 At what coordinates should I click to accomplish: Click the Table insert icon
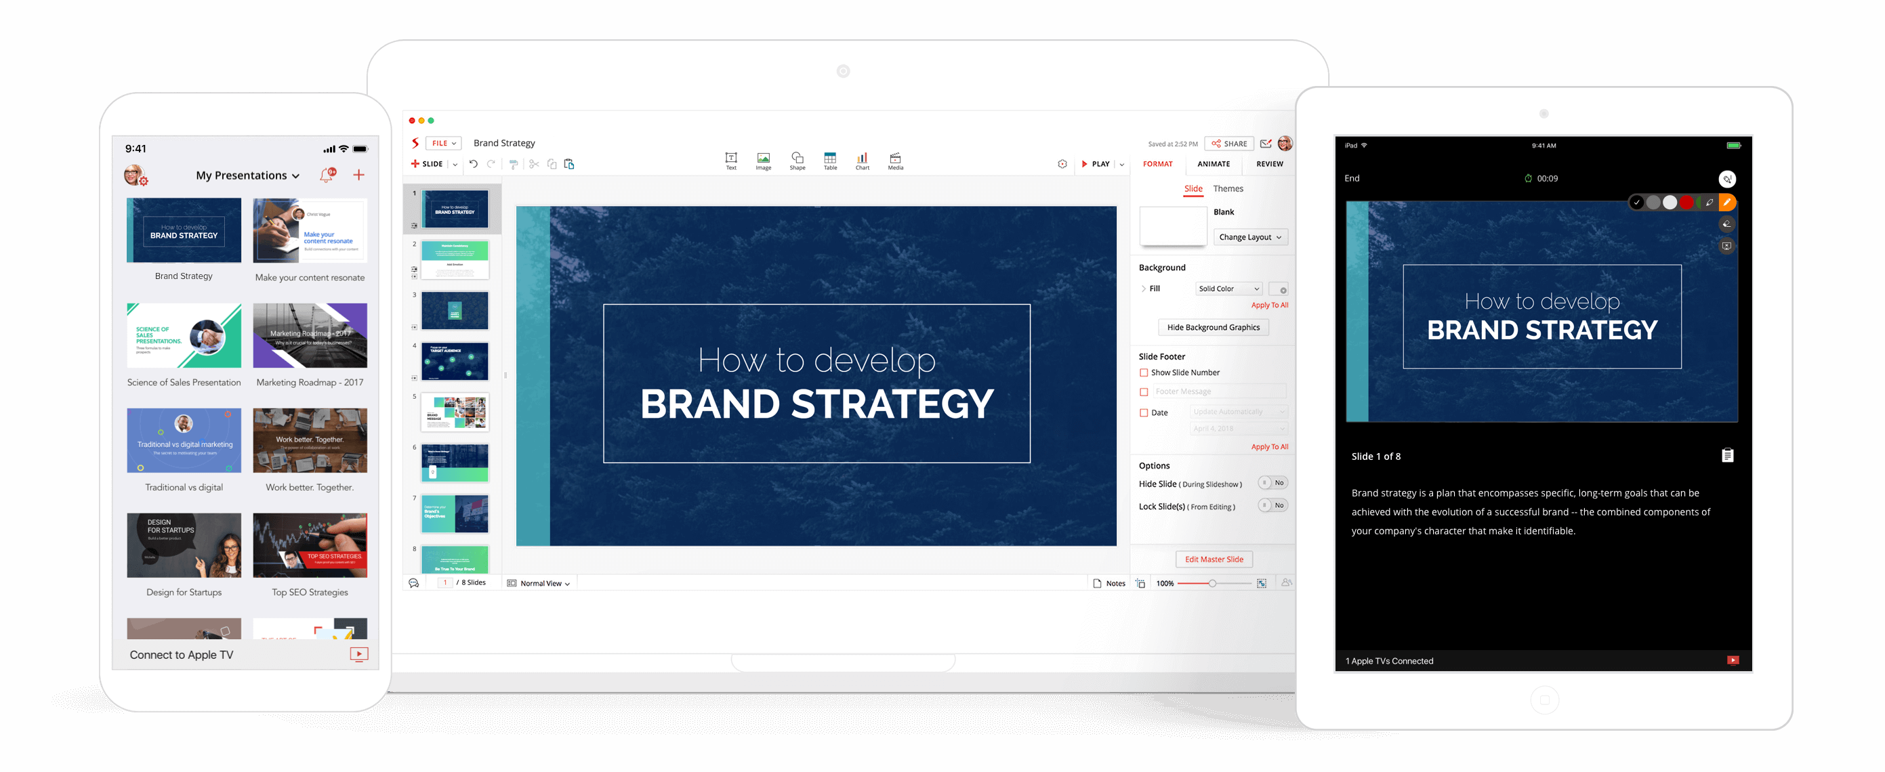830,160
